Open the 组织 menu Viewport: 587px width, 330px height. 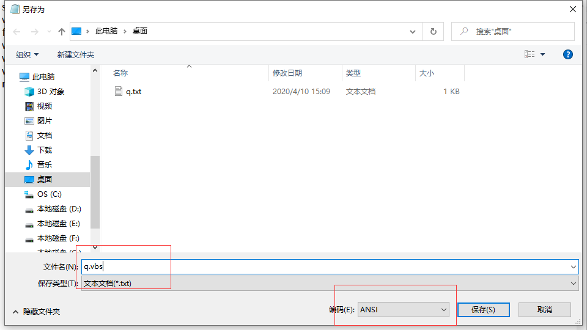27,54
